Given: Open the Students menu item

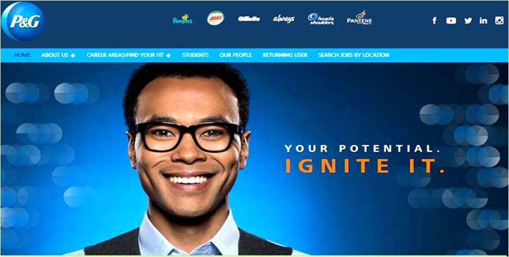Looking at the screenshot, I should coord(196,55).
